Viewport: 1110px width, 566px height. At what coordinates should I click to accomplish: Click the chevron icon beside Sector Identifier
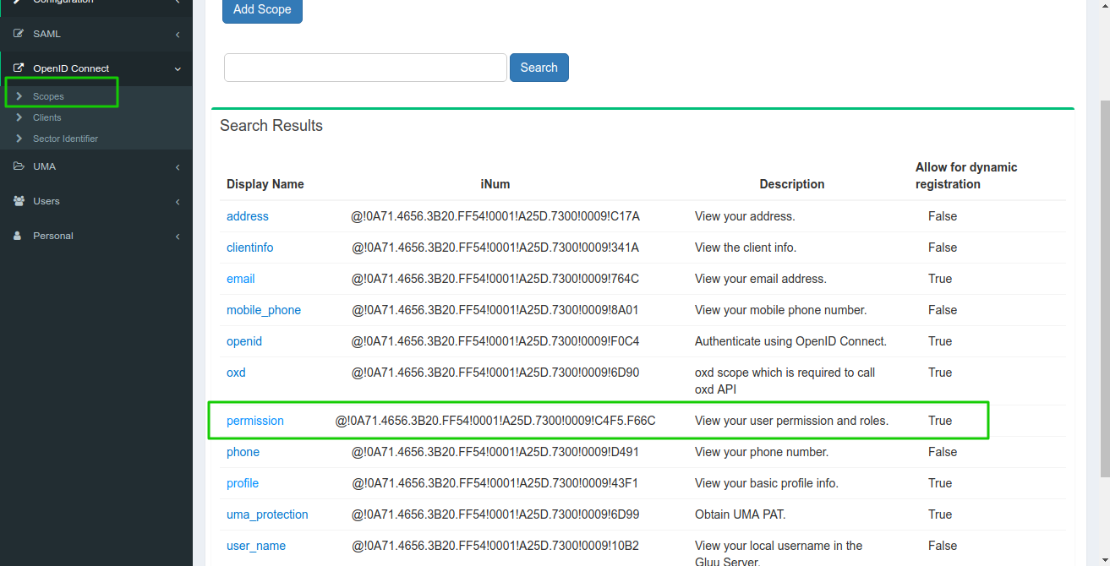(x=19, y=139)
